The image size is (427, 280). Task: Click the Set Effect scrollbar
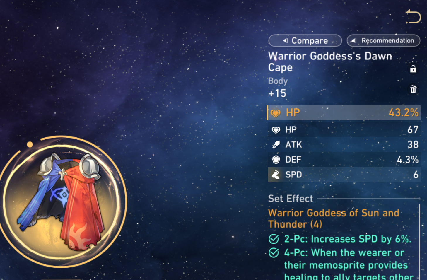coord(419,242)
